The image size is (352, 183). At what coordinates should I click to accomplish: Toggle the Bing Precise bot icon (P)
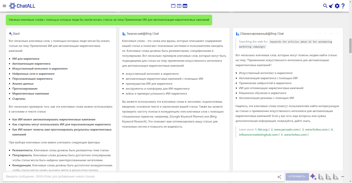[336, 177]
